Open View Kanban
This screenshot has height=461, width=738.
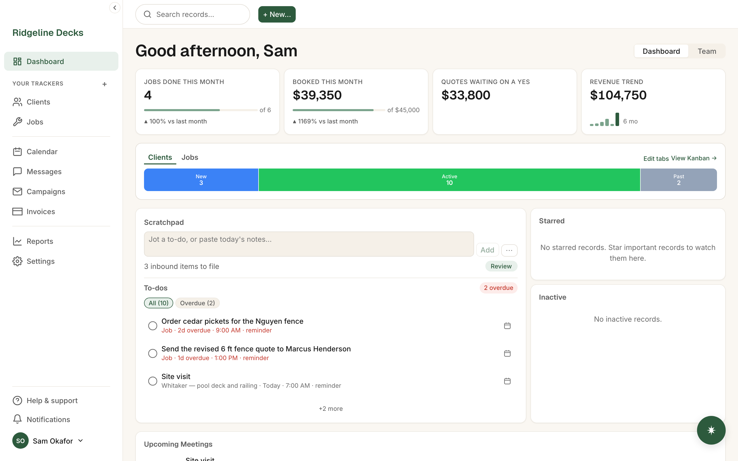(694, 158)
